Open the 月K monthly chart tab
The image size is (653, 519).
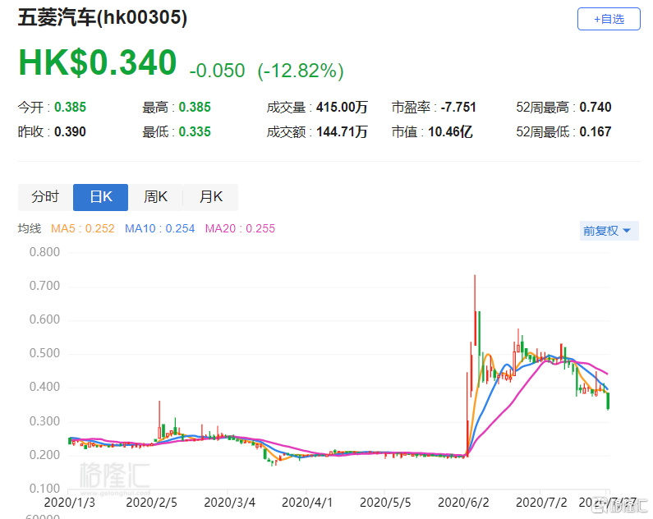tap(210, 197)
